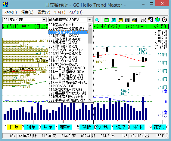Open the ヘルプ(H) menu
The image size is (171, 141).
tap(76, 12)
